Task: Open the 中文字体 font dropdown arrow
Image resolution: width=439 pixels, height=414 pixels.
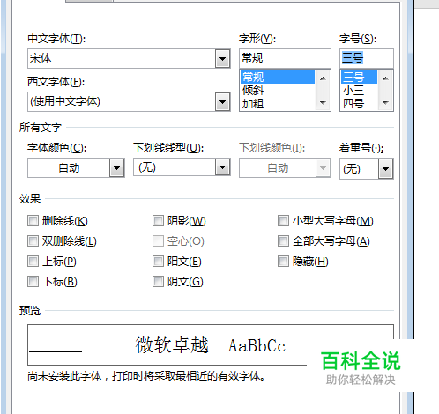Action: point(222,59)
